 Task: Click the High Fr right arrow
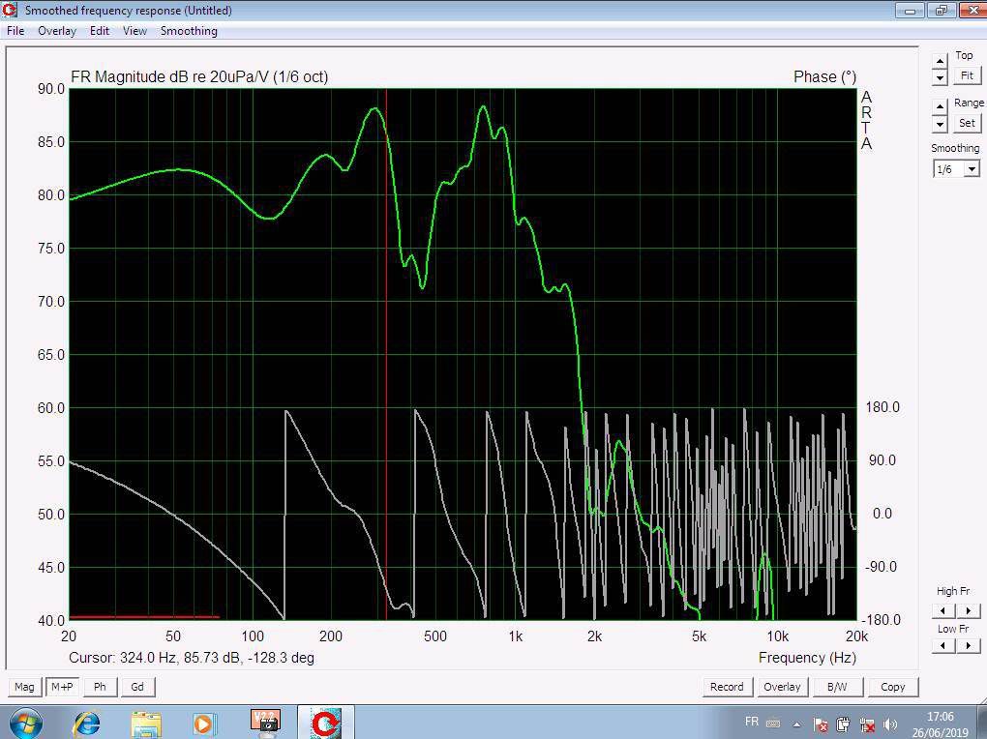(x=968, y=610)
